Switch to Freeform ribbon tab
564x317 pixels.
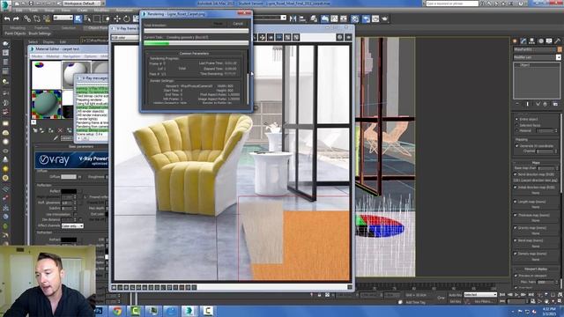click(41, 27)
